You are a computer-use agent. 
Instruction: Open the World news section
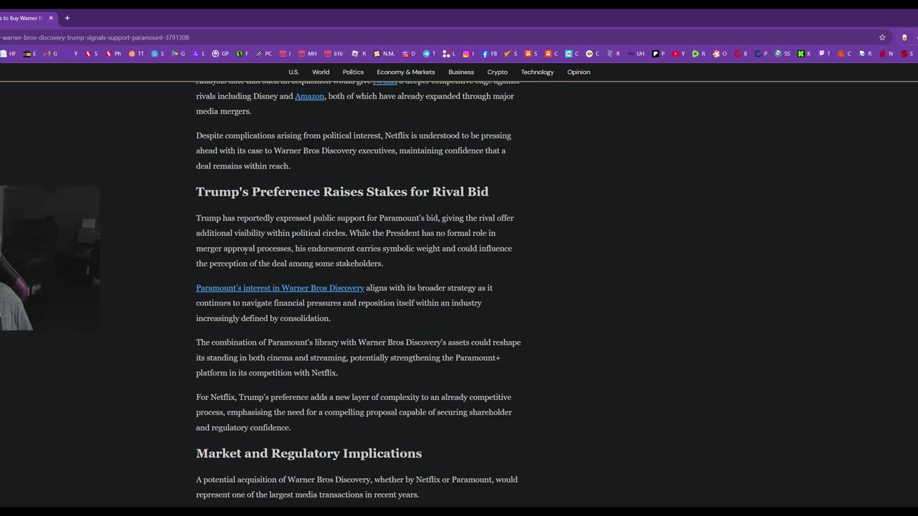coord(321,72)
